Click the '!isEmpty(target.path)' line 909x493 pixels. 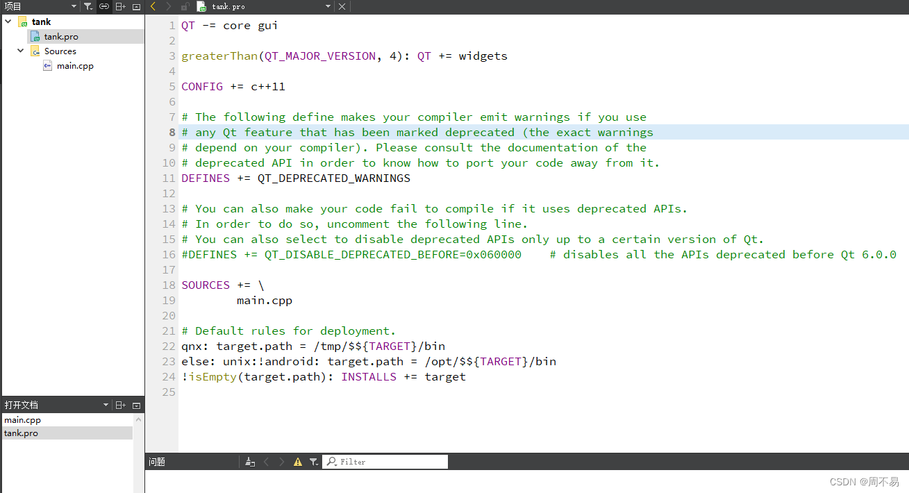[324, 377]
